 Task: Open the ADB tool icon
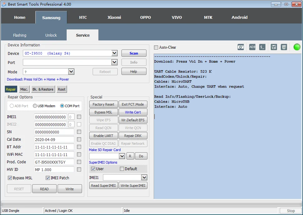(252, 47)
